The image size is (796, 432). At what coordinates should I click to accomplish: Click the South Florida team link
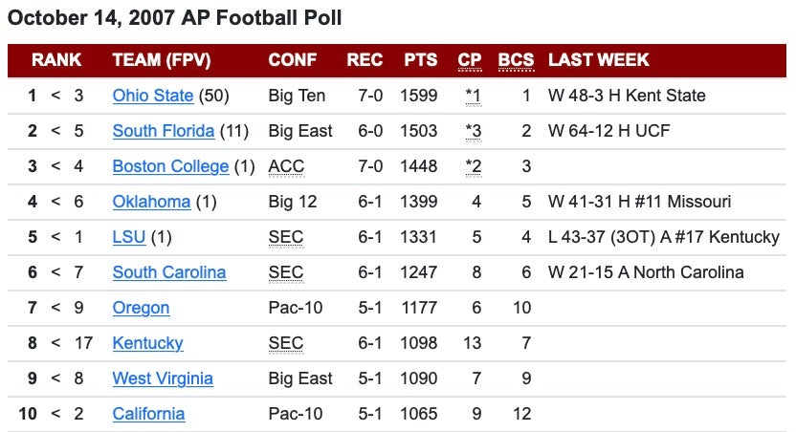point(163,131)
